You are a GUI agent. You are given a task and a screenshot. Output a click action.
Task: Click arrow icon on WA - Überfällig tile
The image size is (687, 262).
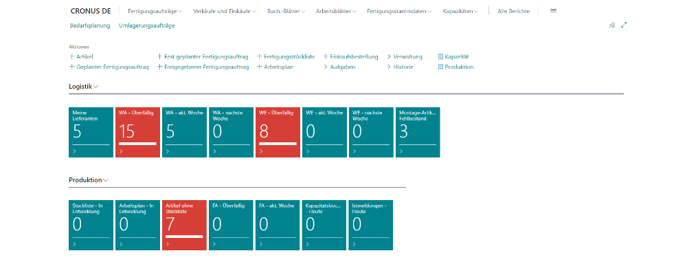(122, 151)
